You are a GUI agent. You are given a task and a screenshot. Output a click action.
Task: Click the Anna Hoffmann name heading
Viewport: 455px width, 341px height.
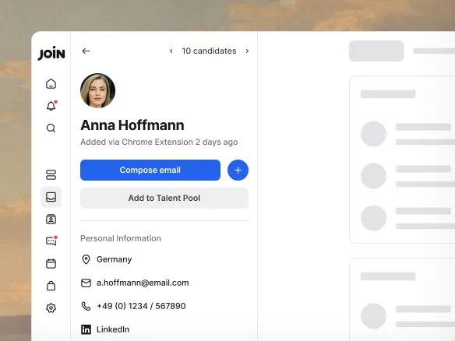click(132, 125)
